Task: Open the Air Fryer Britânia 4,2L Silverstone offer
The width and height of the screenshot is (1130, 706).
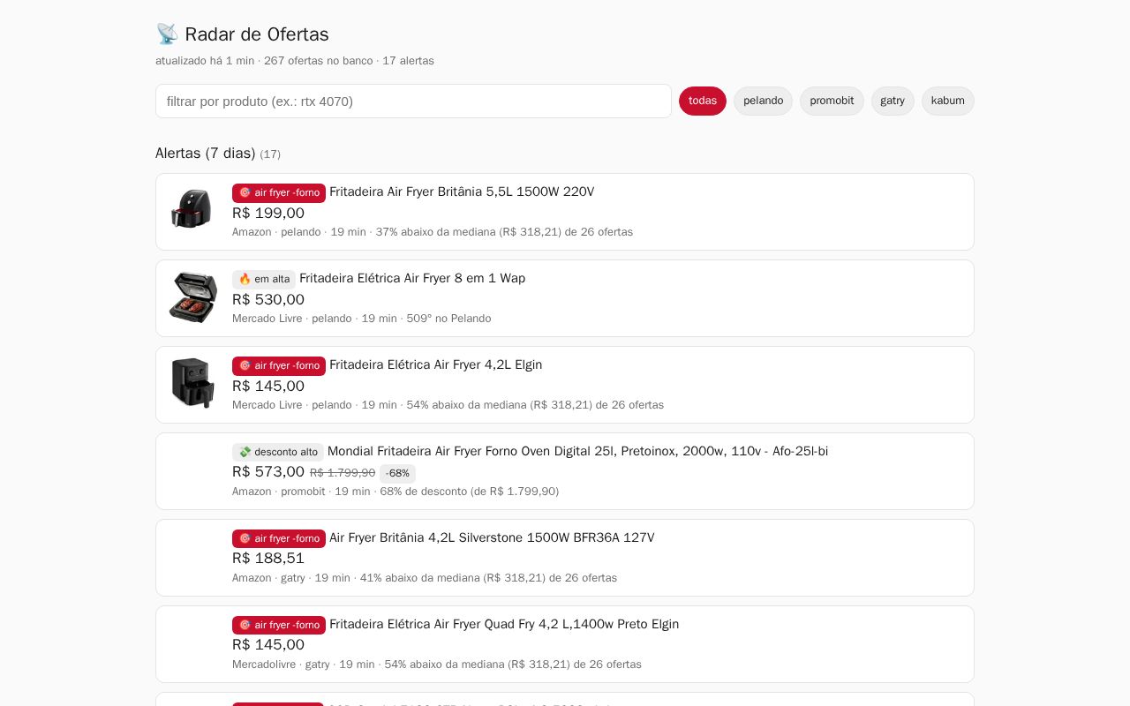Action: pyautogui.click(x=492, y=537)
